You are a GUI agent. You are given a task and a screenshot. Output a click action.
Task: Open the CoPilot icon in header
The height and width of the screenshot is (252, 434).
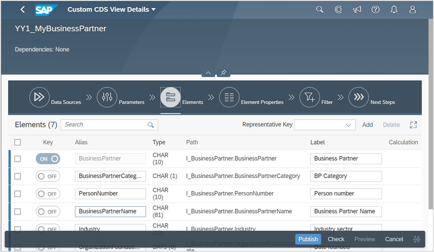point(338,10)
